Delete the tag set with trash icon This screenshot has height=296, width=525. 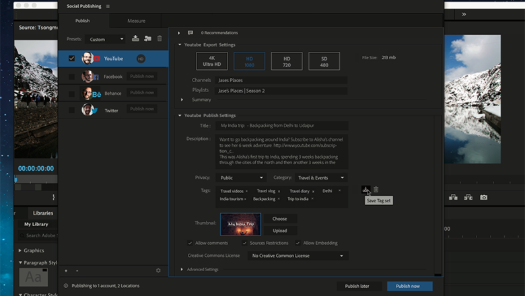[x=376, y=190]
